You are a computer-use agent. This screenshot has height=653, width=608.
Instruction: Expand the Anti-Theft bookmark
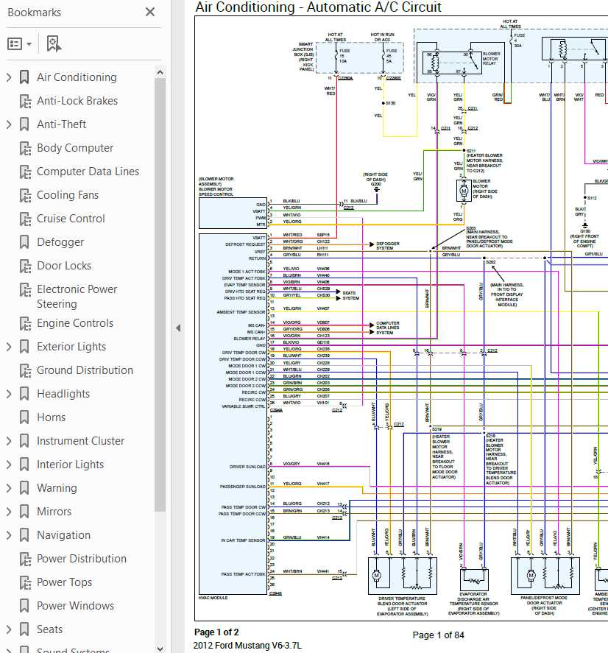(x=9, y=124)
